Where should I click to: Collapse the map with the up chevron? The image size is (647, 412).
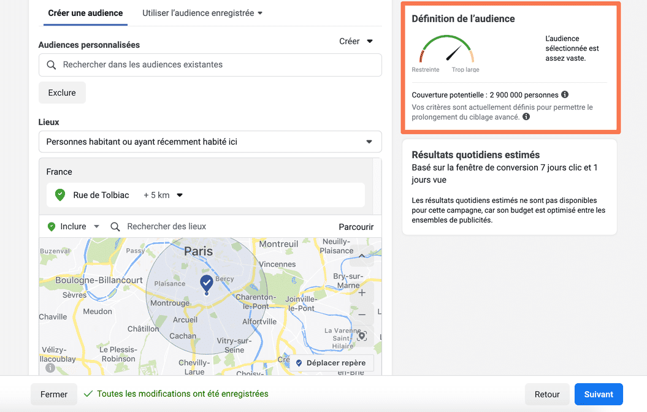pyautogui.click(x=362, y=256)
